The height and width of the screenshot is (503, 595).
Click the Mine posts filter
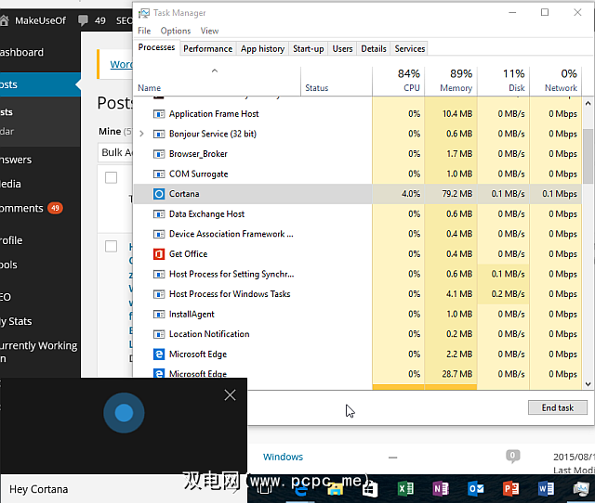coord(110,132)
